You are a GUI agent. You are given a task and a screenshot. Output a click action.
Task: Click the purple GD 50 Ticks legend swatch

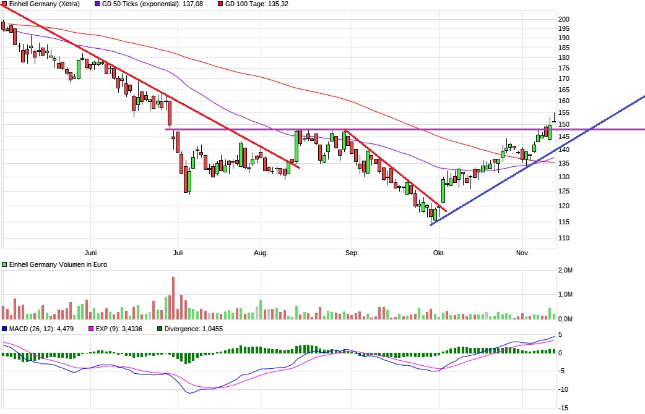tap(96, 4)
